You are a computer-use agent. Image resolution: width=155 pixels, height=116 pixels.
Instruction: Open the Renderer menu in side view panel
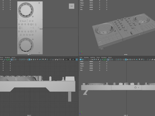tap(104, 57)
